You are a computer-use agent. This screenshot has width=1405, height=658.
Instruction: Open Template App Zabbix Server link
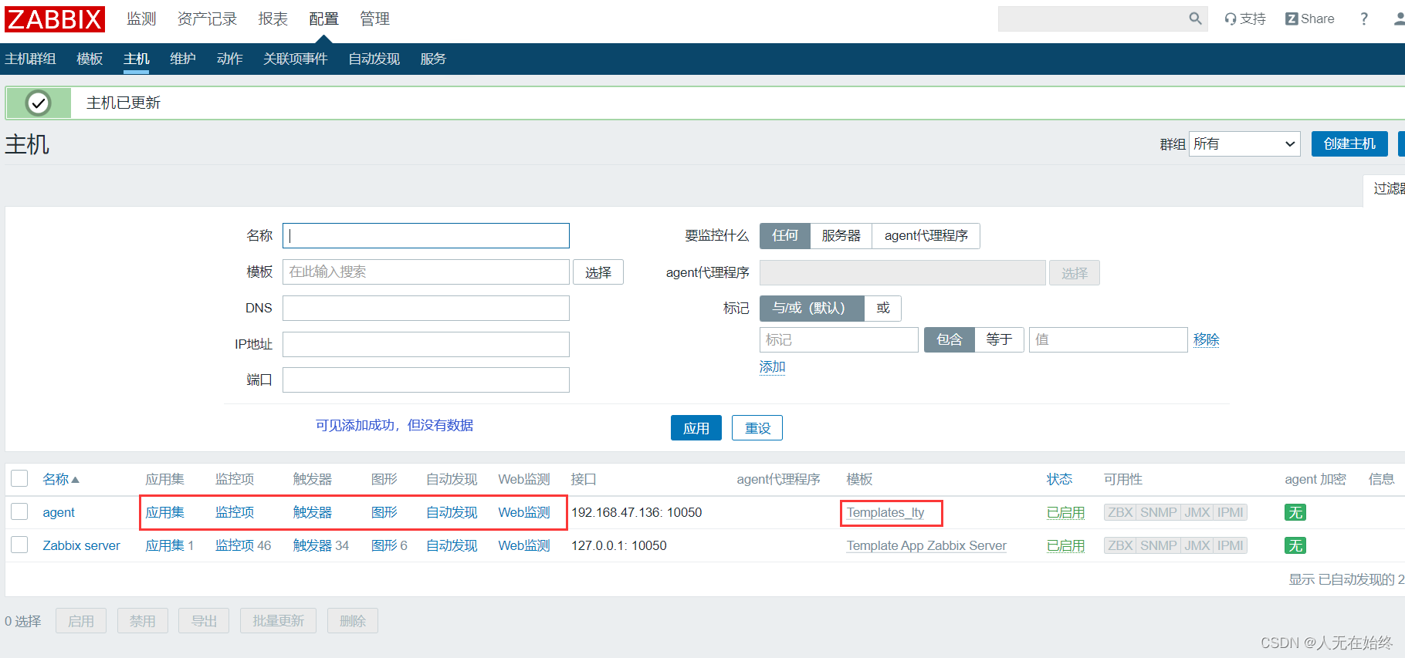click(926, 545)
